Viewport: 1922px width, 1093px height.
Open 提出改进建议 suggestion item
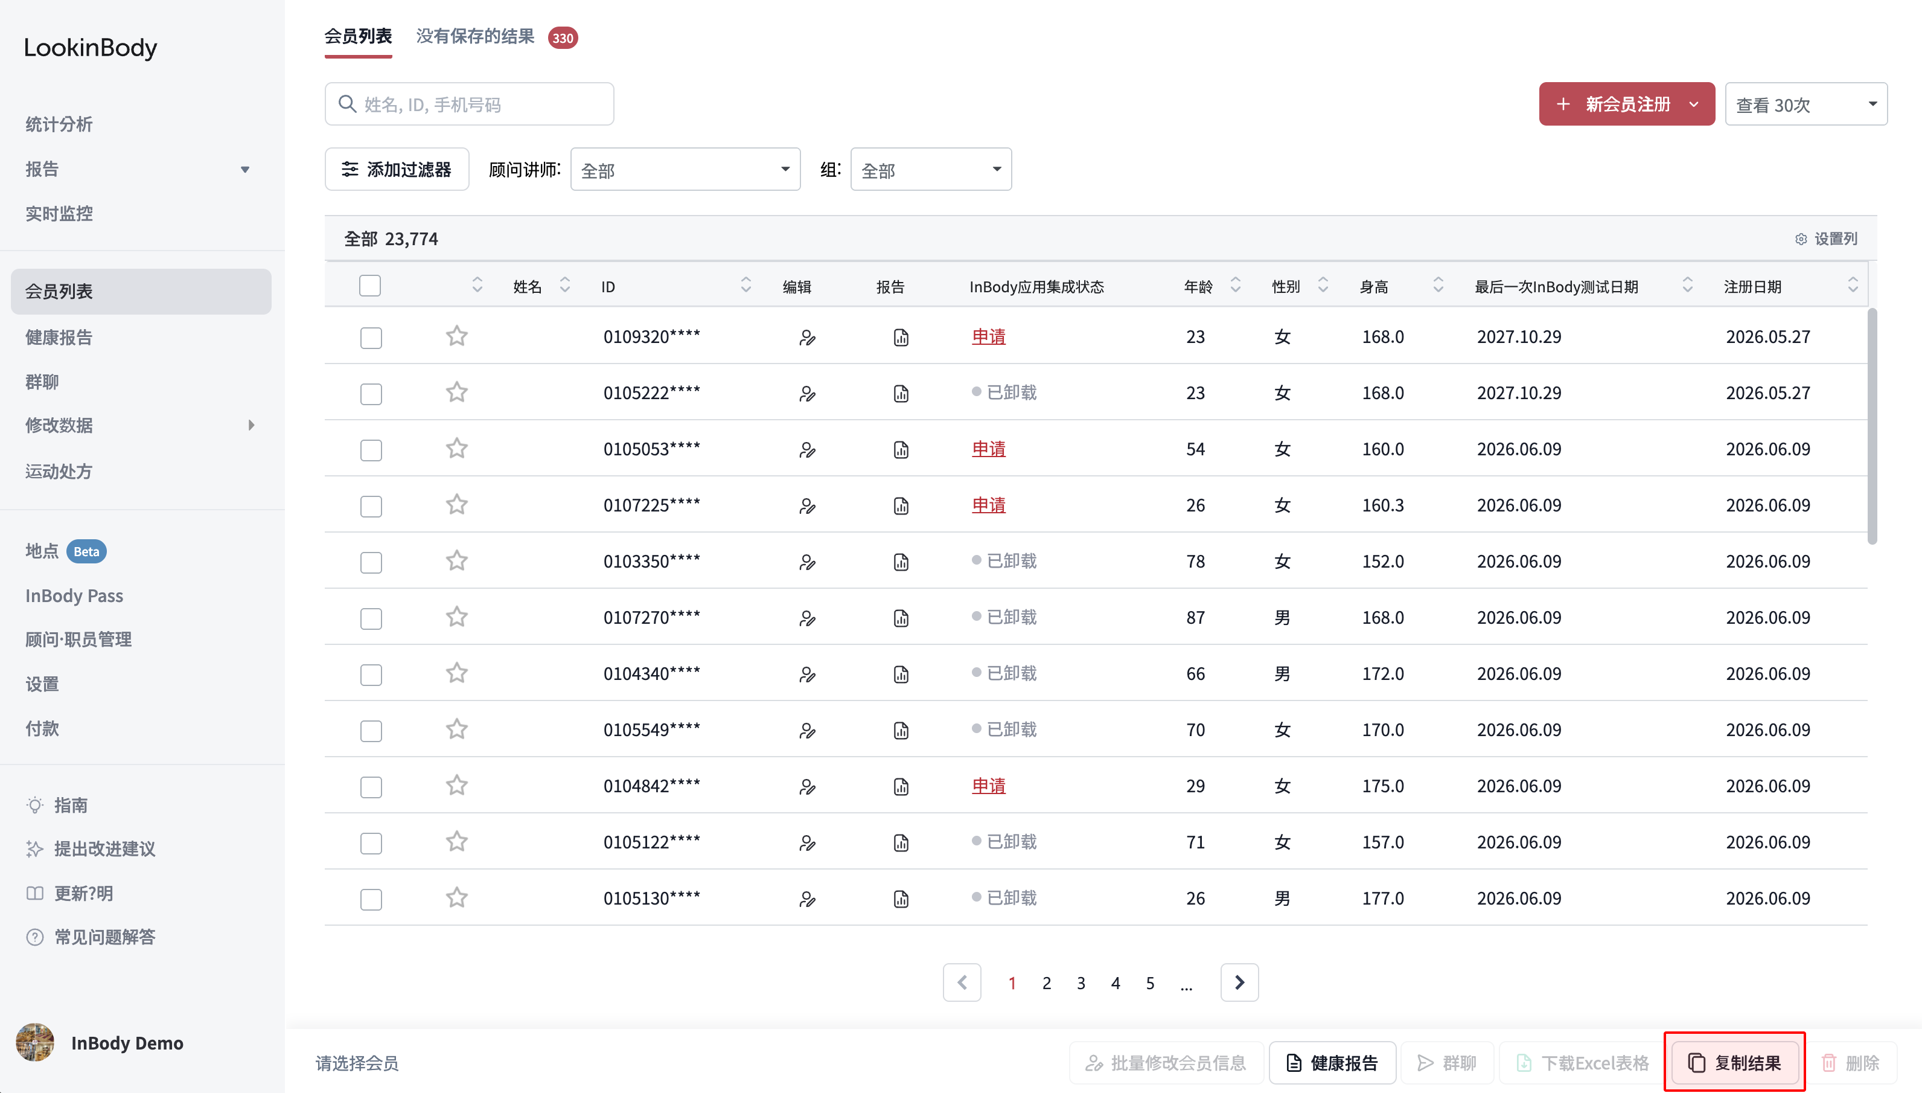tap(90, 848)
